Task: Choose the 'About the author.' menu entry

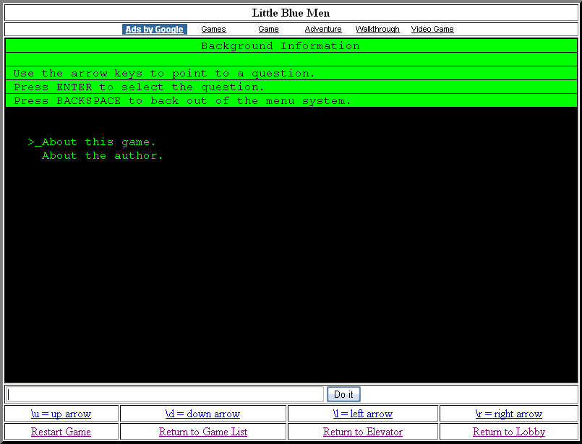Action: [103, 156]
